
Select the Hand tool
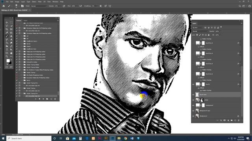(x=11, y=53)
